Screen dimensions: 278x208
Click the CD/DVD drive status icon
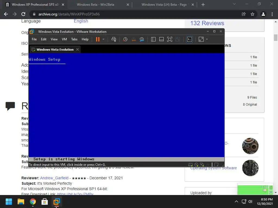196,165
